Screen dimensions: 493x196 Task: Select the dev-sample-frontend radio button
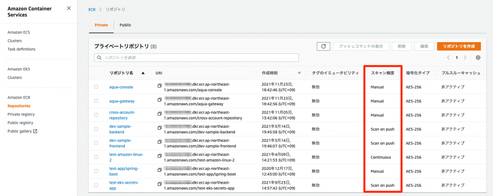tap(96, 143)
